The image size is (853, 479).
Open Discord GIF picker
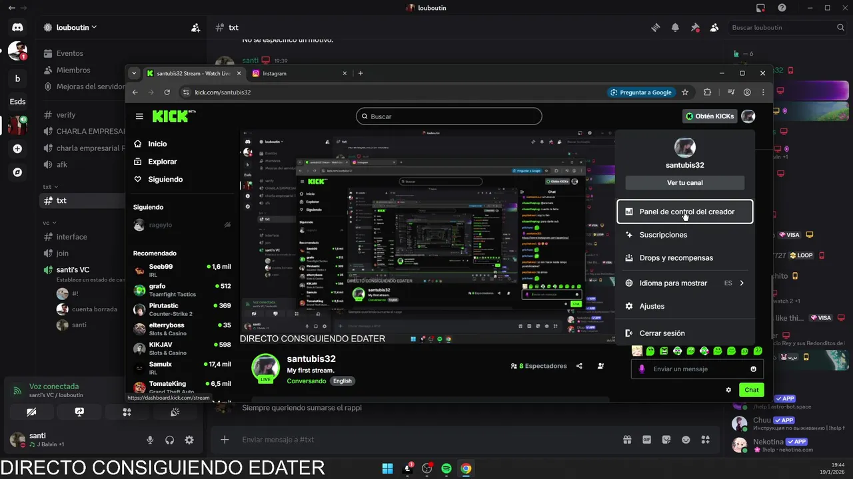click(646, 440)
